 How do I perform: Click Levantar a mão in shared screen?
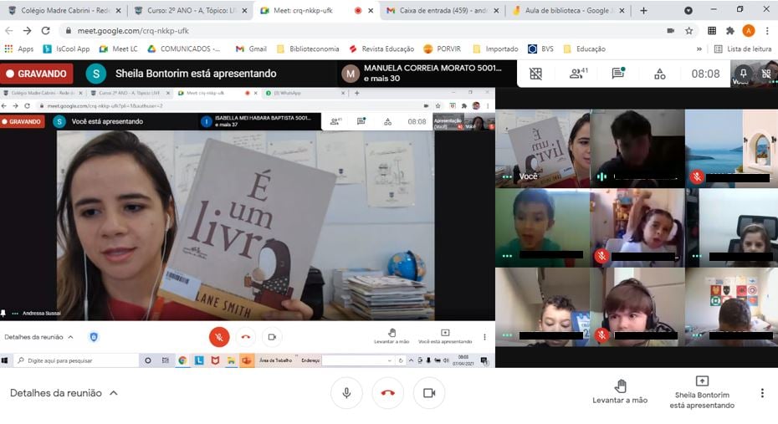[x=392, y=336]
